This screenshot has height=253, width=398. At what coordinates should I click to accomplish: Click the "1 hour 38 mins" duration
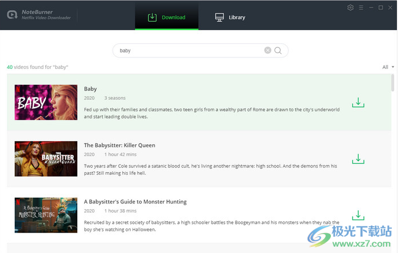pyautogui.click(x=121, y=211)
